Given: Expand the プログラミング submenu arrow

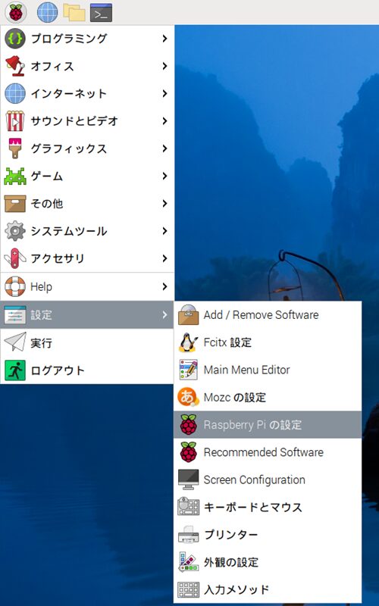Looking at the screenshot, I should click(164, 39).
